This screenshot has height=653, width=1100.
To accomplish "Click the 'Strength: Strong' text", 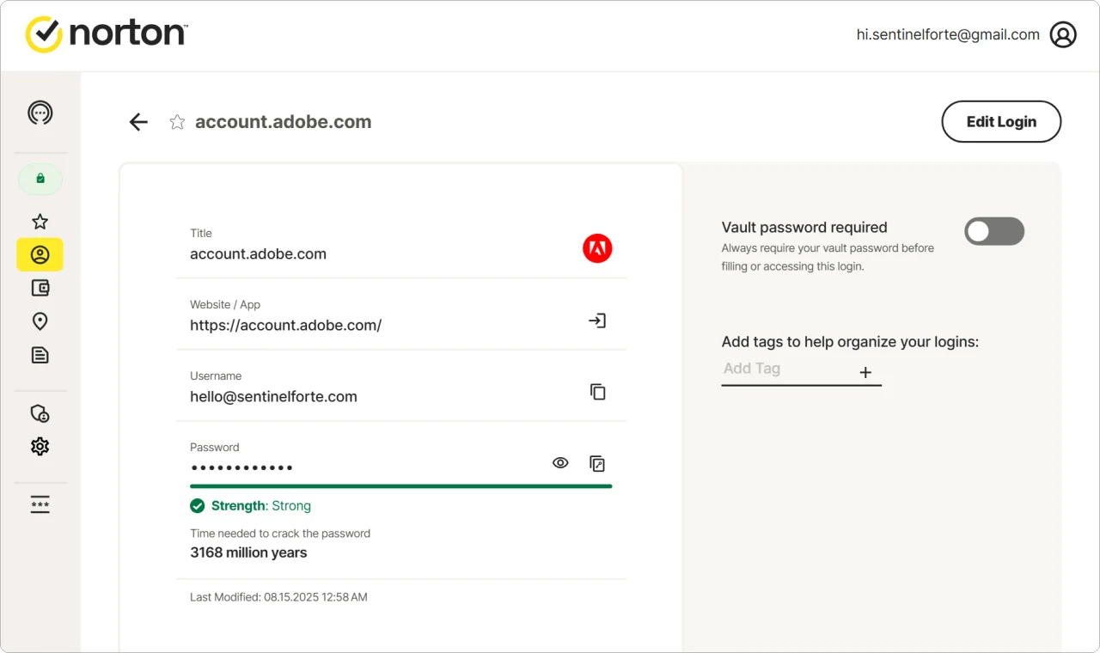I will click(261, 506).
